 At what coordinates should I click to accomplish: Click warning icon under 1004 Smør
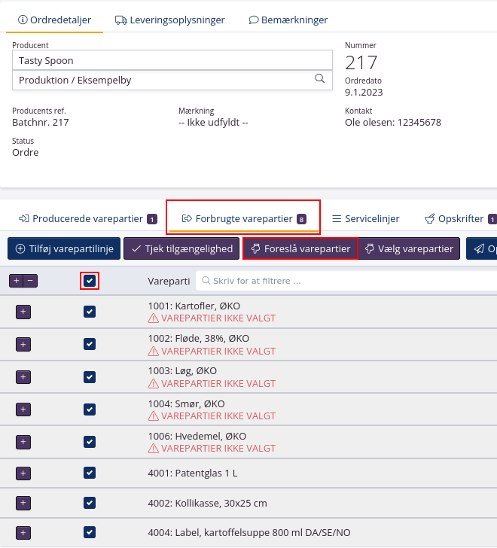pos(154,416)
